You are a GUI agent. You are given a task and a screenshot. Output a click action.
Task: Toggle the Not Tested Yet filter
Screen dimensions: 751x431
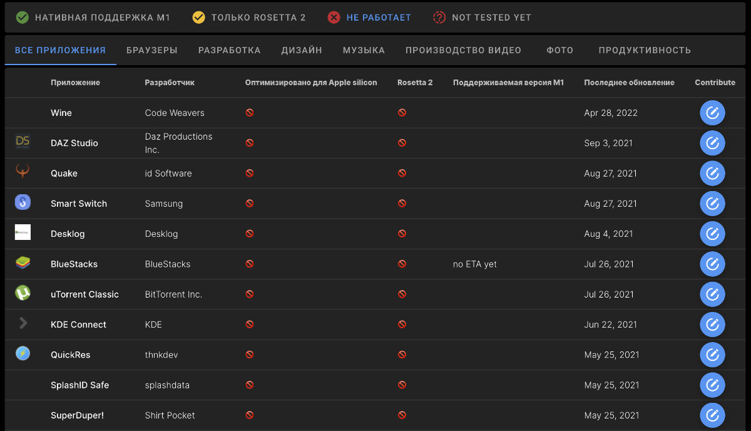point(482,18)
